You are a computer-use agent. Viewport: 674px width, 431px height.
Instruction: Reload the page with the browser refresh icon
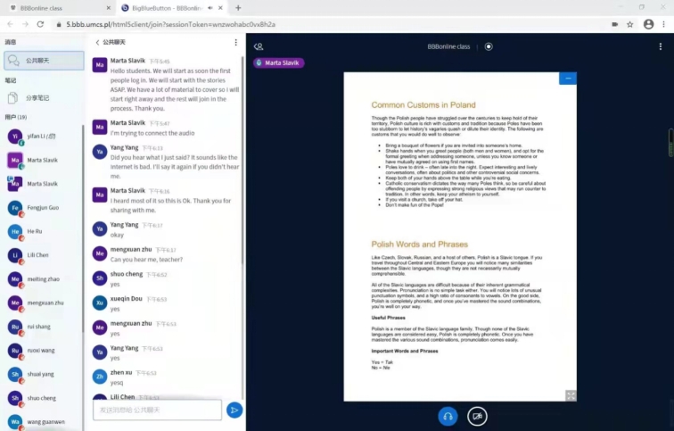click(40, 24)
